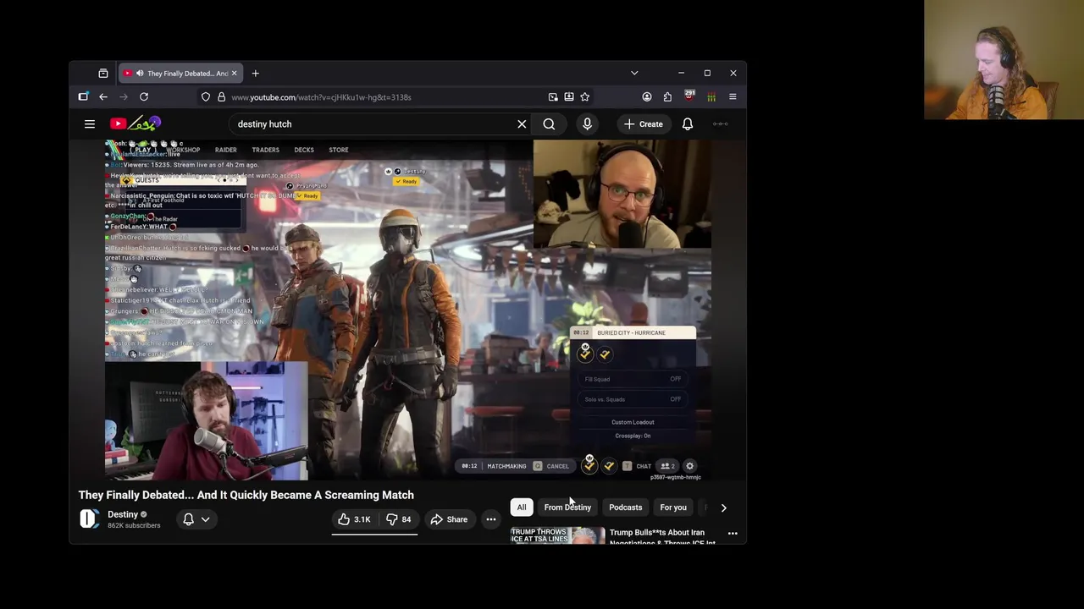
Task: Select the From Destiny chip
Action: (567, 507)
